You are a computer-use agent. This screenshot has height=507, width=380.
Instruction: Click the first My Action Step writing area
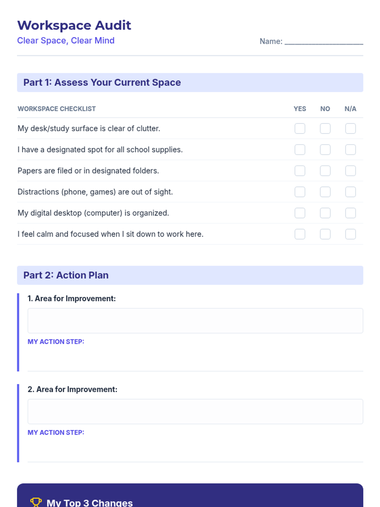click(195, 359)
